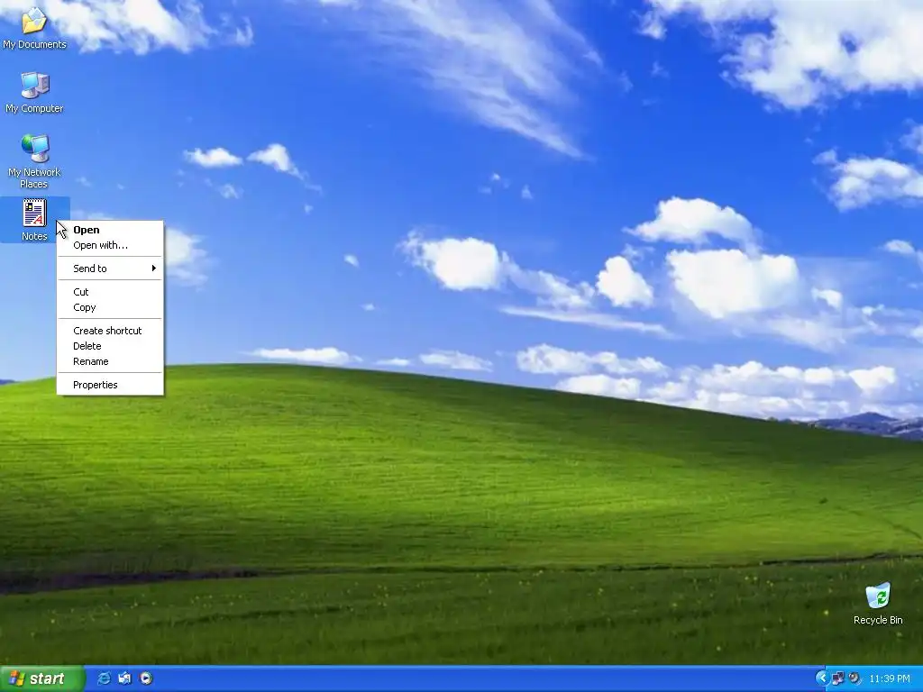Image resolution: width=923 pixels, height=692 pixels.
Task: Expand the Send to submenu
Action: pyautogui.click(x=110, y=269)
